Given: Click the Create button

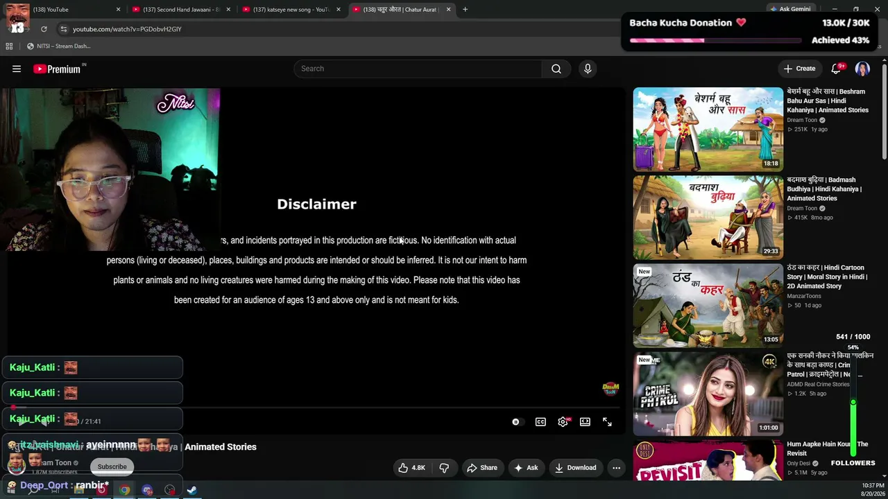Looking at the screenshot, I should pyautogui.click(x=799, y=69).
